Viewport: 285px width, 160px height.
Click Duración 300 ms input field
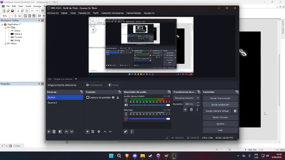coord(190,104)
